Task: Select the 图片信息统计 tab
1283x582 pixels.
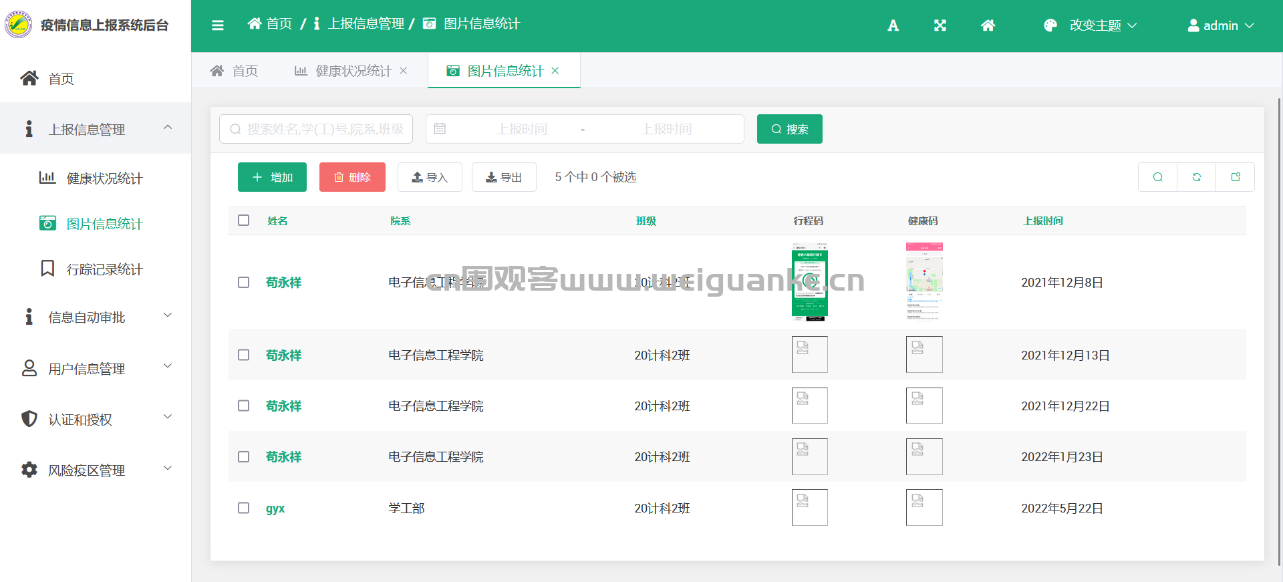Action: click(x=505, y=71)
